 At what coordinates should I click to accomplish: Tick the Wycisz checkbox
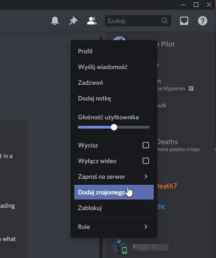pos(146,145)
